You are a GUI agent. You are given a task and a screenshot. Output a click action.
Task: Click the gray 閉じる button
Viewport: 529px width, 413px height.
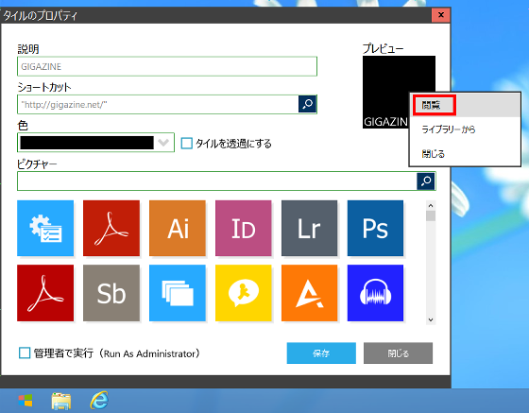pos(398,353)
